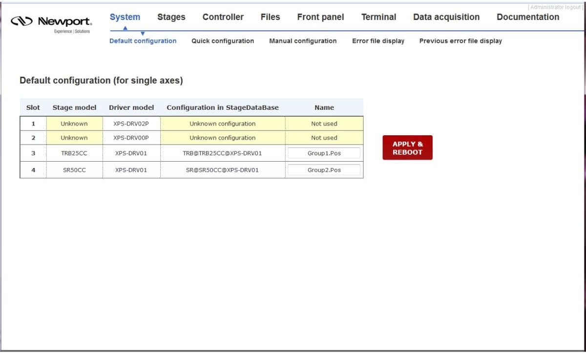Screen dimensions: 586x354
Task: Select the TRB25CC stage model cell
Action: (74, 153)
